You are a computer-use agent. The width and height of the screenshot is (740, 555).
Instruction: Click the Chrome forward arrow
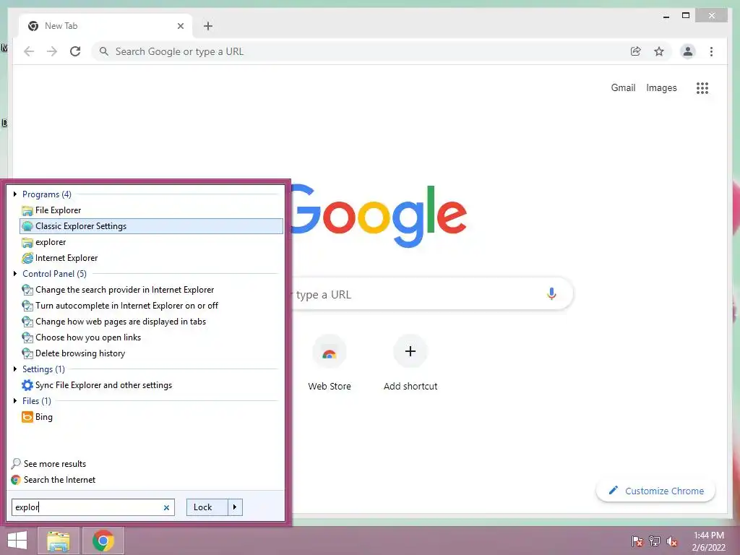pos(52,51)
